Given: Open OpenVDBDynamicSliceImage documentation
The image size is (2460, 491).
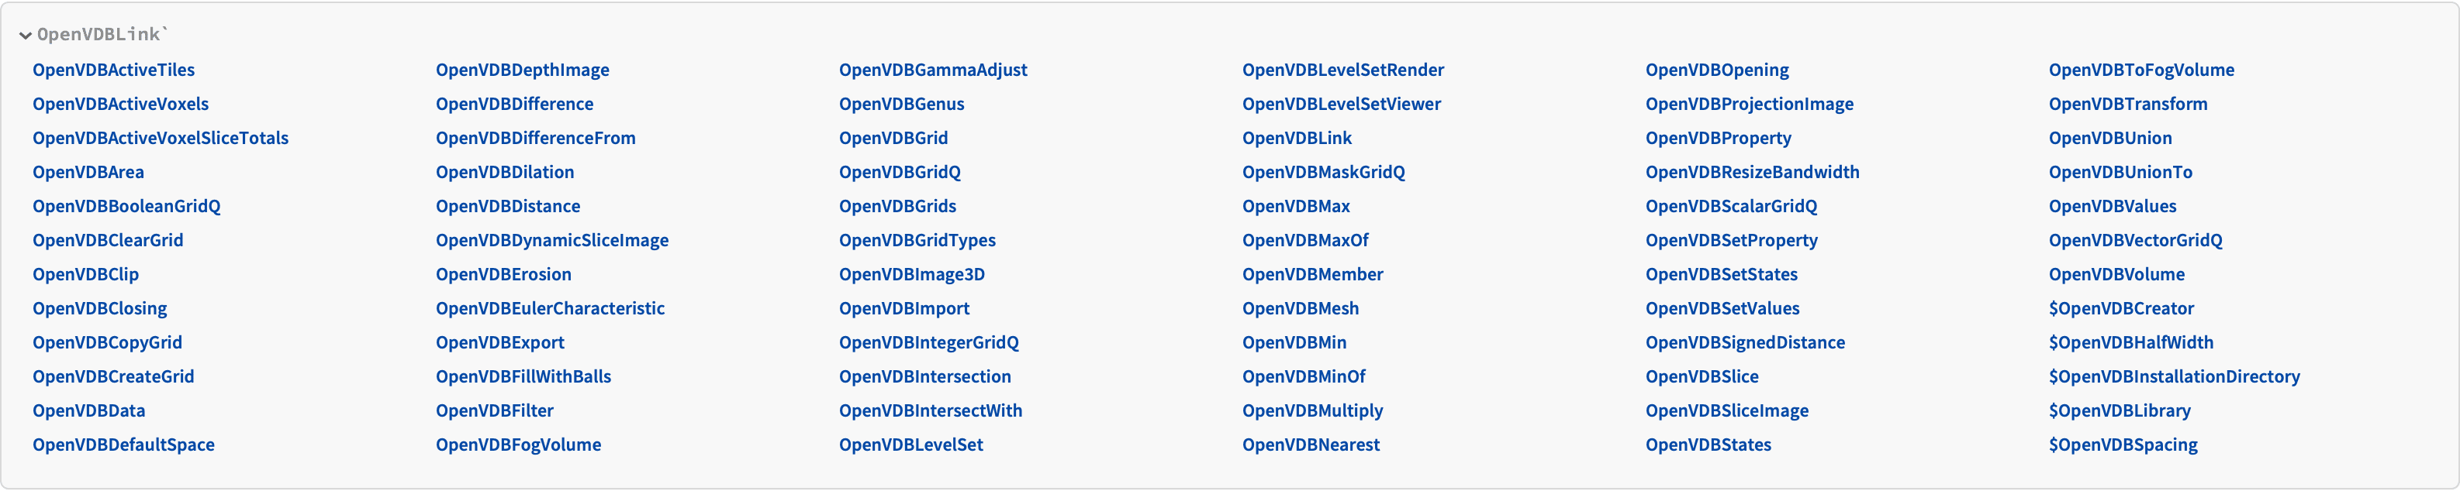Looking at the screenshot, I should 552,240.
